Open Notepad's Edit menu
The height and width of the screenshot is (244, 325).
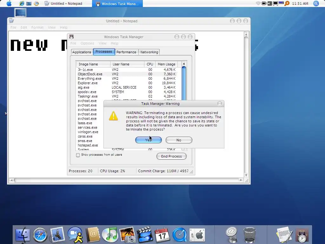point(23,27)
